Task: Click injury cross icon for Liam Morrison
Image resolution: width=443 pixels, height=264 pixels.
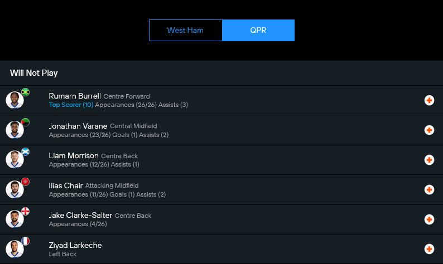Action: [429, 160]
